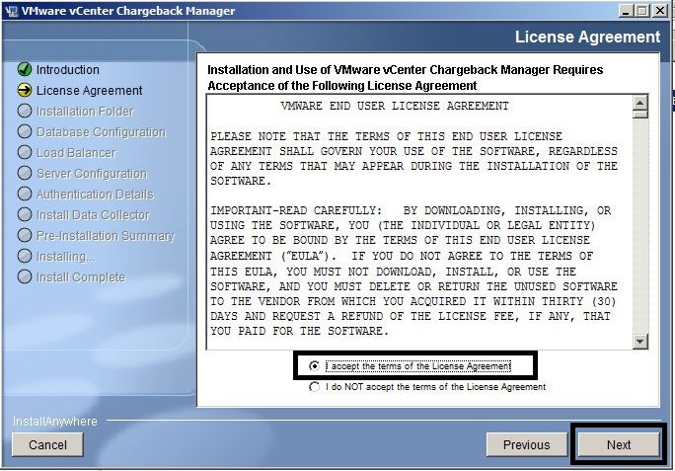Click the yellow arrow icon beside License Agreement
The height and width of the screenshot is (471, 675).
25,91
